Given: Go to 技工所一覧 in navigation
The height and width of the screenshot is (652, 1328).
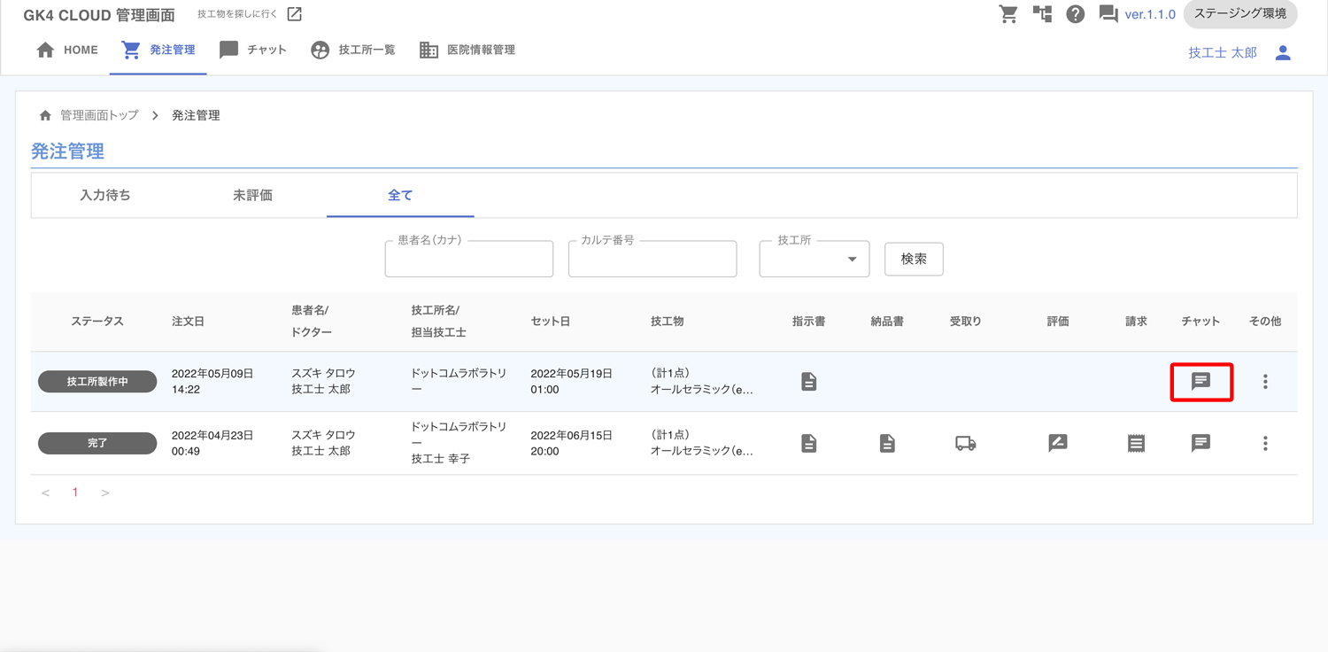Looking at the screenshot, I should tap(352, 50).
